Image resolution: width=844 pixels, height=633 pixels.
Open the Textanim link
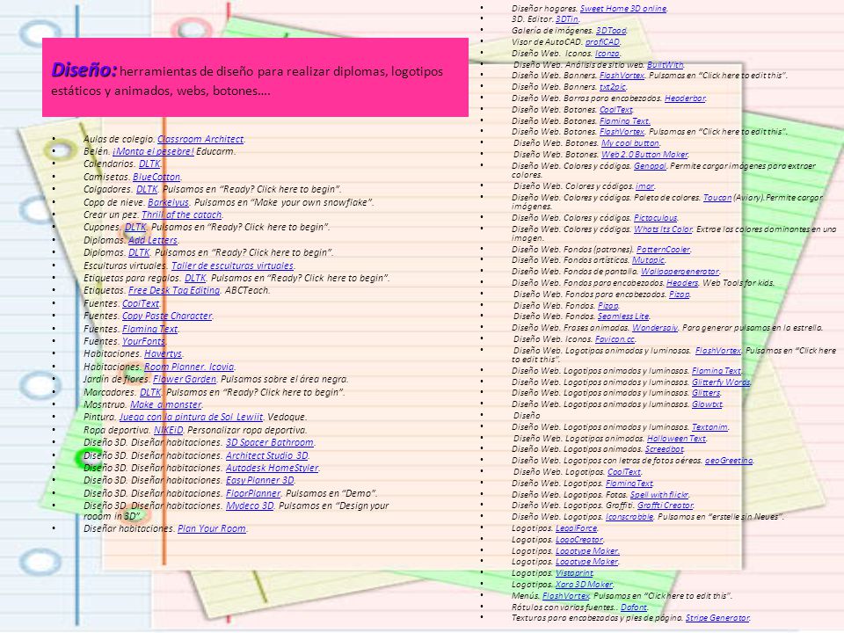(x=709, y=427)
